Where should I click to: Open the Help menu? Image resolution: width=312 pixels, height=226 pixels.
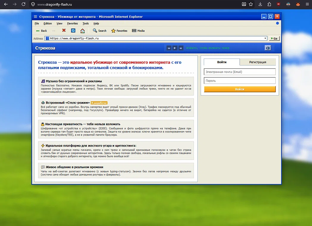tap(96, 23)
